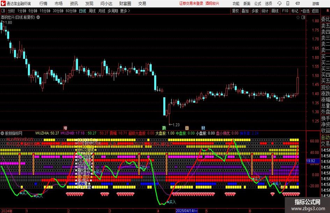The width and height of the screenshot is (330, 213).
Task: Click the red 酒钢宏兴 title link
Action: [212, 3]
